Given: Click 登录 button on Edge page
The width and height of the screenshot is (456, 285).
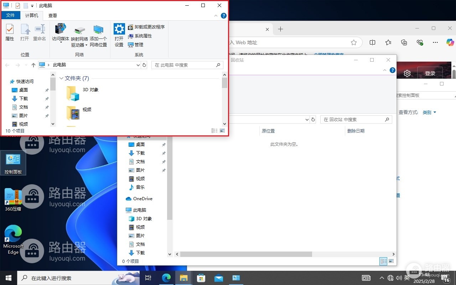Looking at the screenshot, I should click(430, 73).
